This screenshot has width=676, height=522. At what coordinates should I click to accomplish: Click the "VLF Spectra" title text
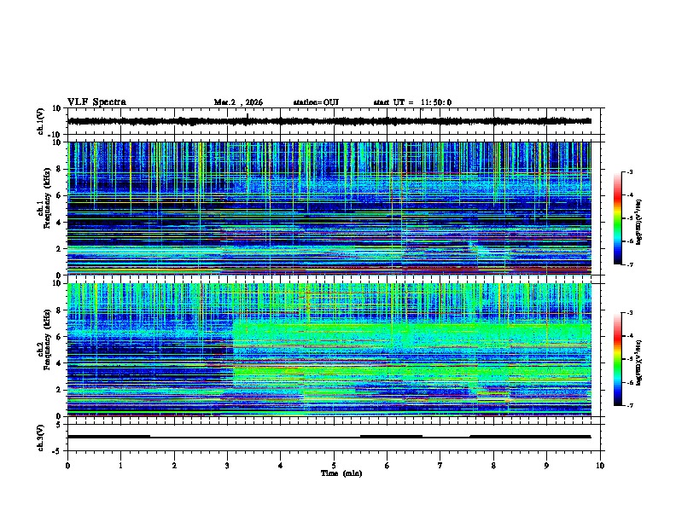coord(96,102)
